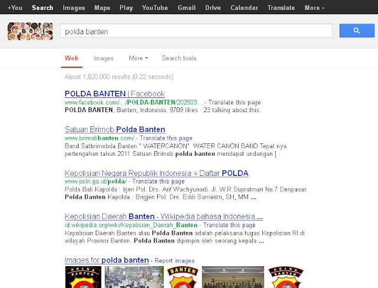The width and height of the screenshot is (378, 288).
Task: Open Kepolisian Negara Republik Indonesia Daftar POLDA
Action: [157, 173]
